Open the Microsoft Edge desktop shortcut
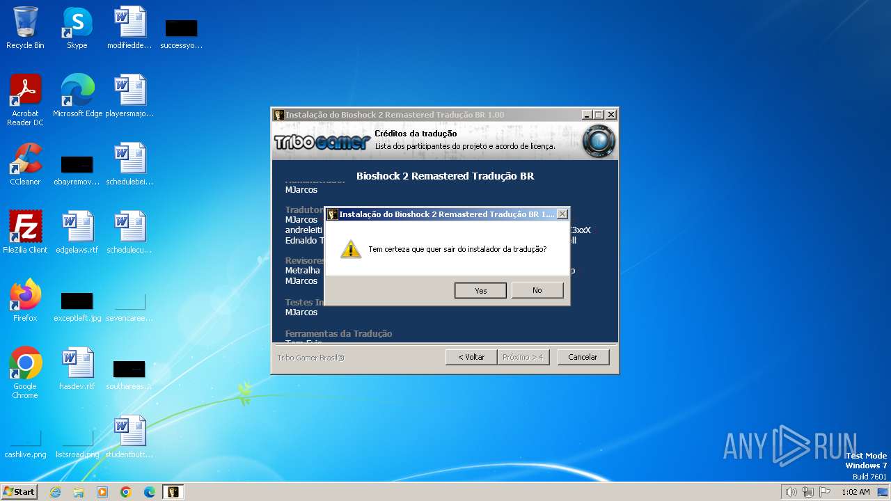This screenshot has height=501, width=891. [77, 96]
